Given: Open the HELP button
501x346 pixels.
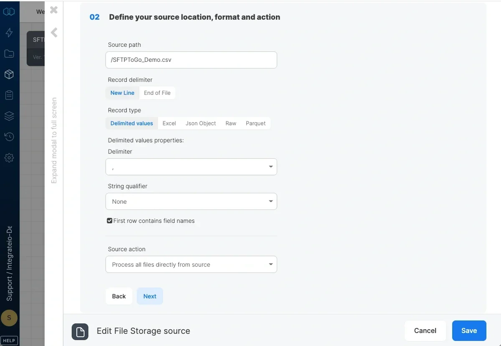Looking at the screenshot, I should (x=9, y=340).
